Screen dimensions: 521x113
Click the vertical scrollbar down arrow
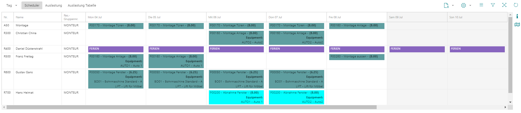click(510, 102)
